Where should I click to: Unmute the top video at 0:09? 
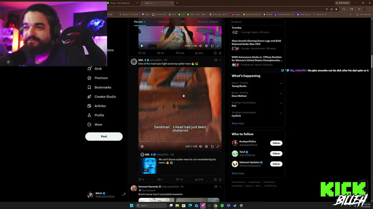200,46
